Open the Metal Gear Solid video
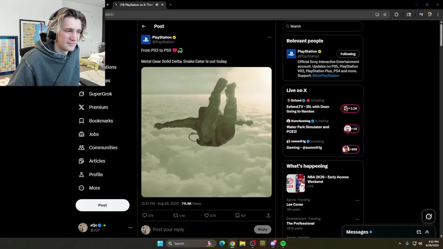This screenshot has width=443, height=249. tap(206, 132)
